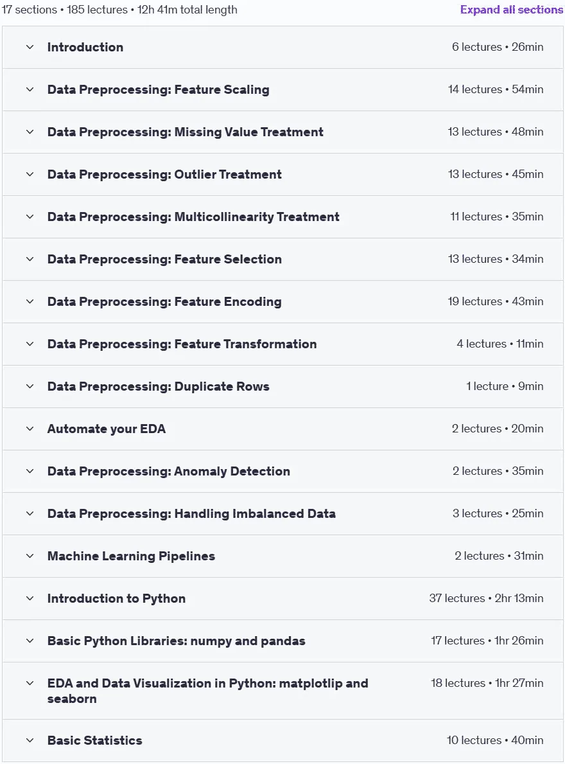This screenshot has width=565, height=764.
Task: Click the Expand all sections link
Action: (512, 10)
